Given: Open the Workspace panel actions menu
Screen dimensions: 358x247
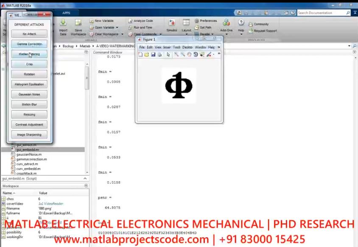Looking at the screenshot, I should pos(86,186).
